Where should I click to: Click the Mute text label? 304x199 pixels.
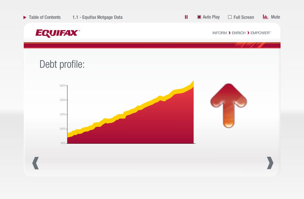pos(275,17)
